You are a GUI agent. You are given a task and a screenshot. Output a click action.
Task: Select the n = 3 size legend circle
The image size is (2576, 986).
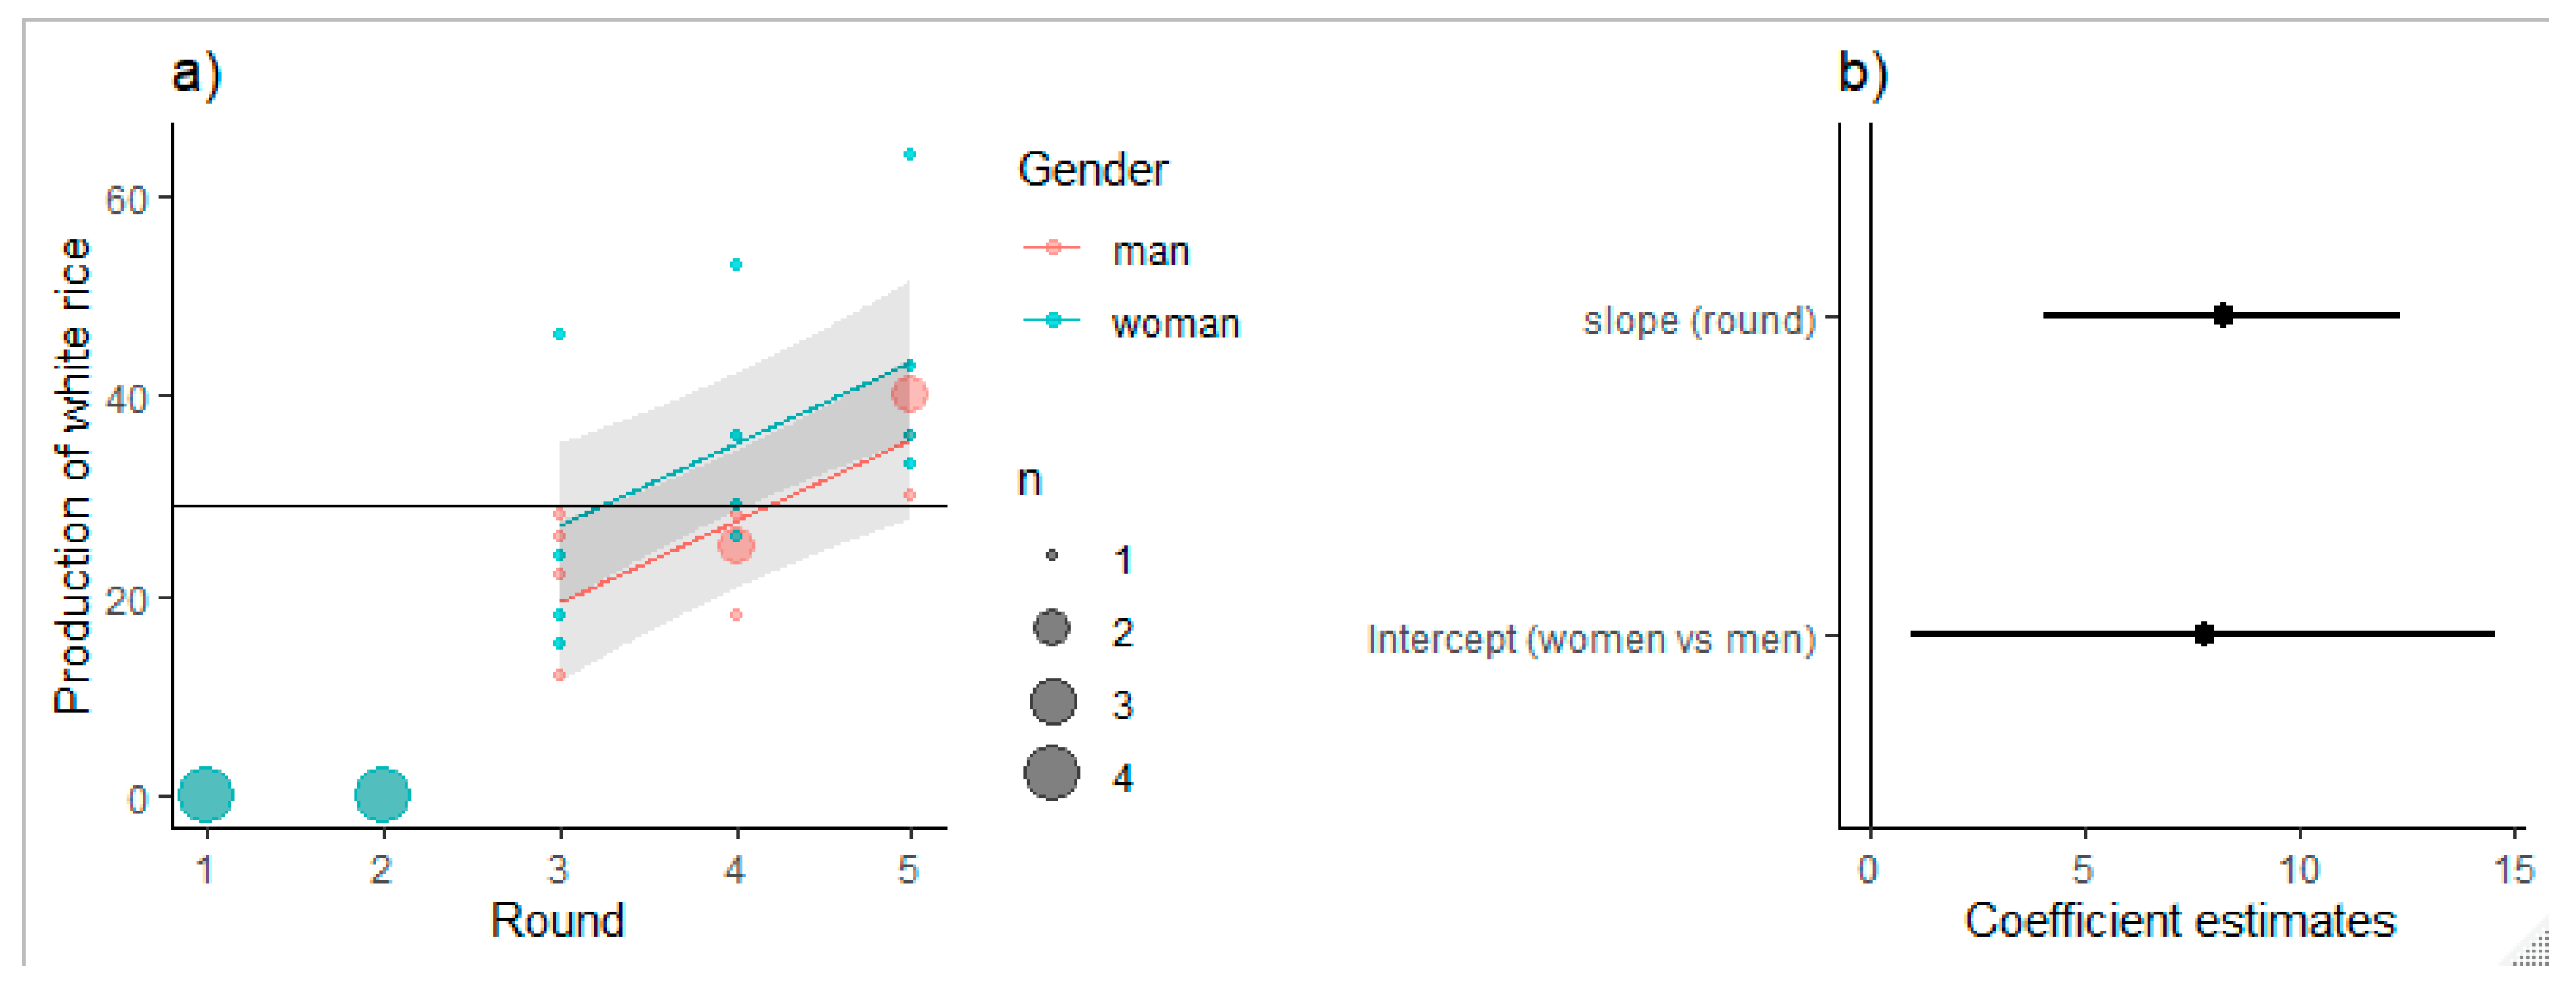[1052, 701]
